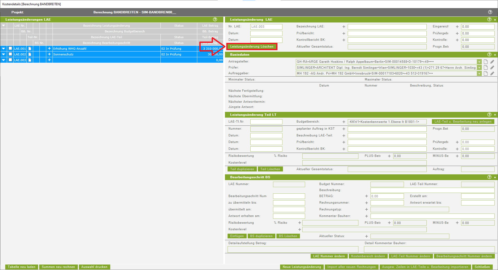Open the Antragsteller dropdown list

point(479,62)
